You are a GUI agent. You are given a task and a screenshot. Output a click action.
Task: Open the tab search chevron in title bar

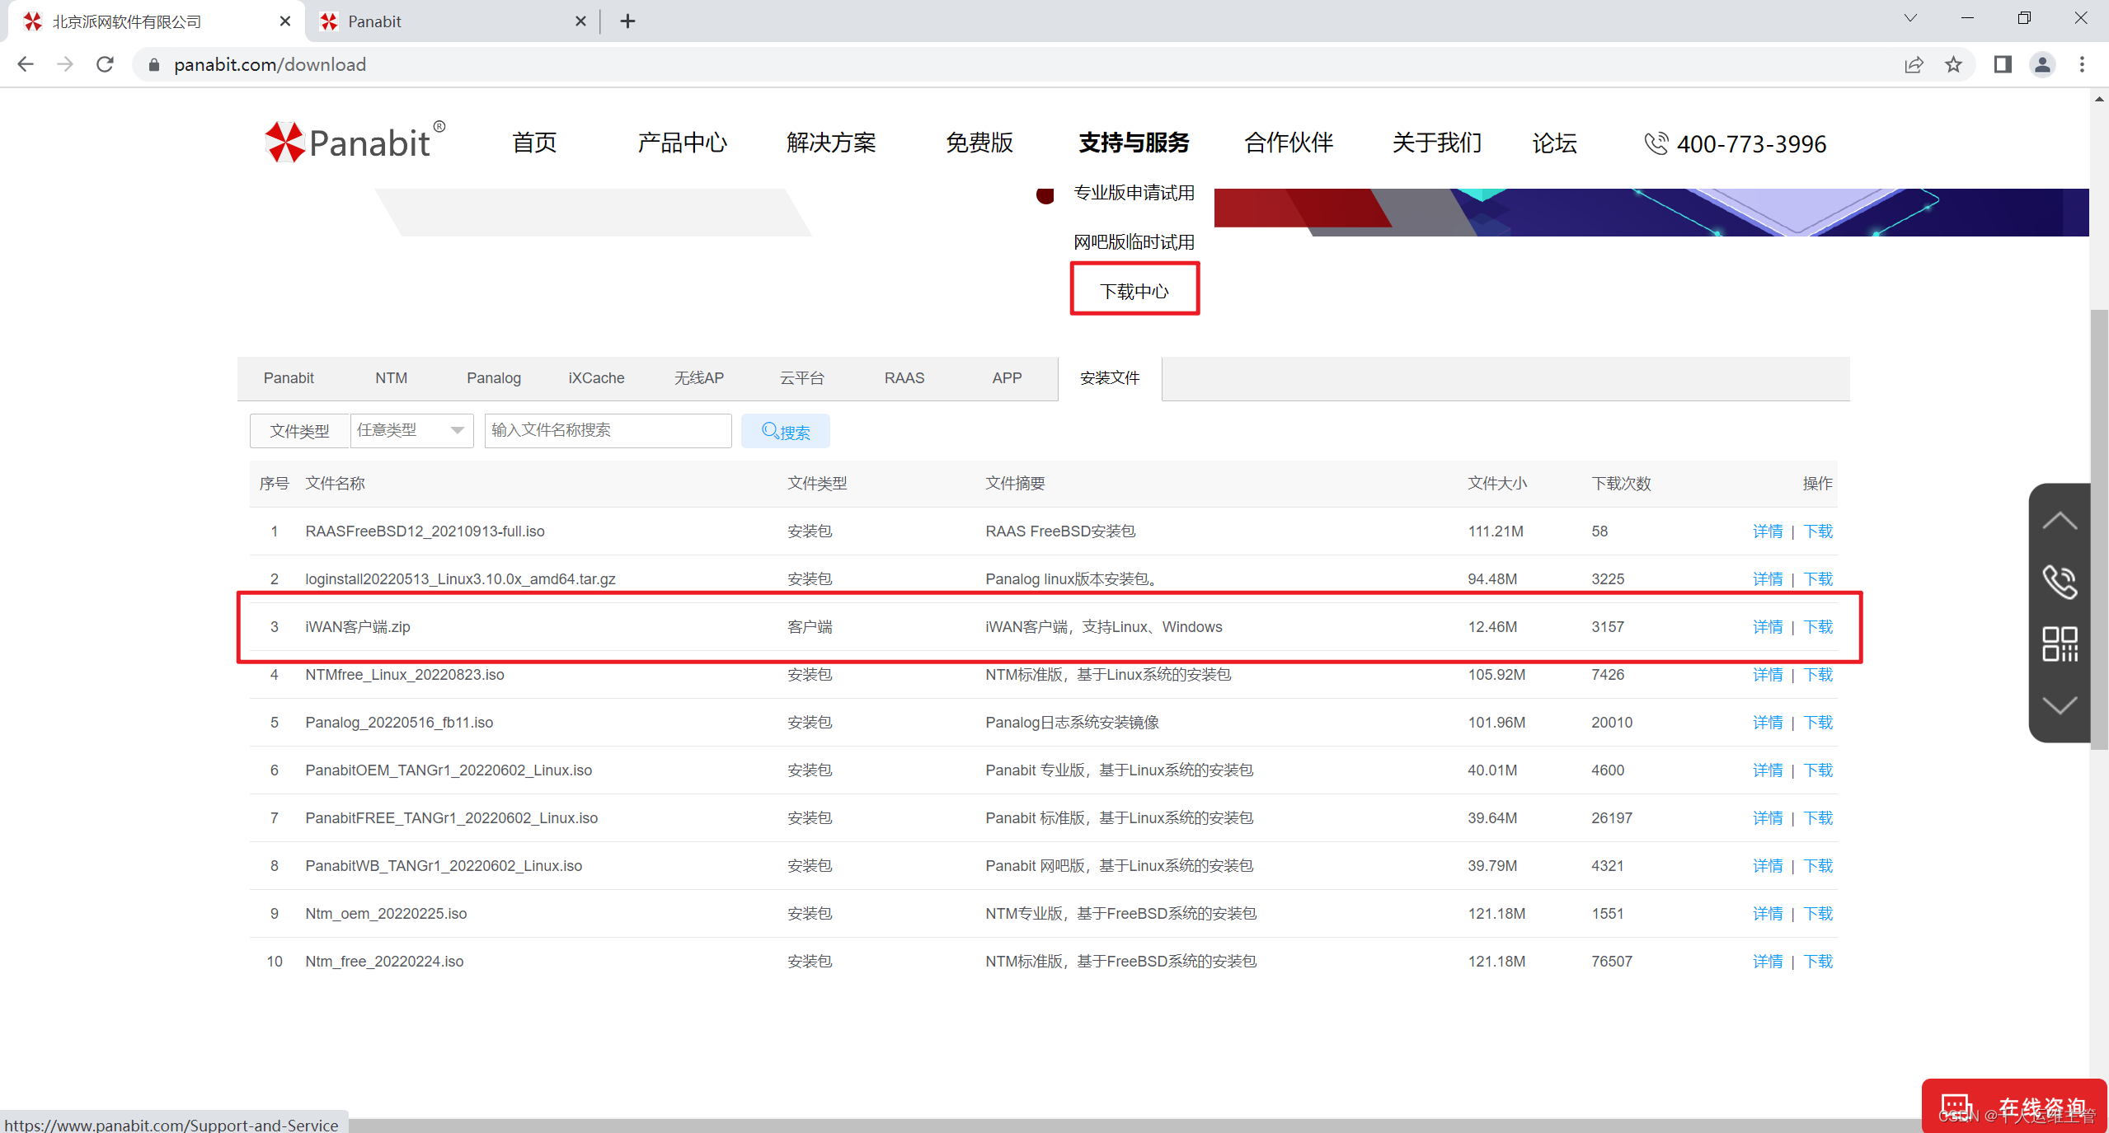tap(1910, 19)
